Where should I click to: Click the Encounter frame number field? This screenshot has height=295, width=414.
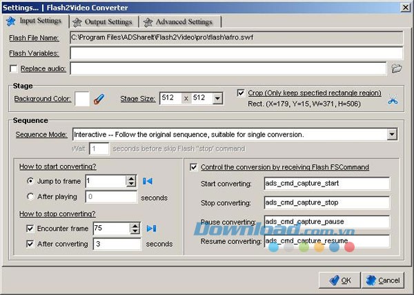112,229
